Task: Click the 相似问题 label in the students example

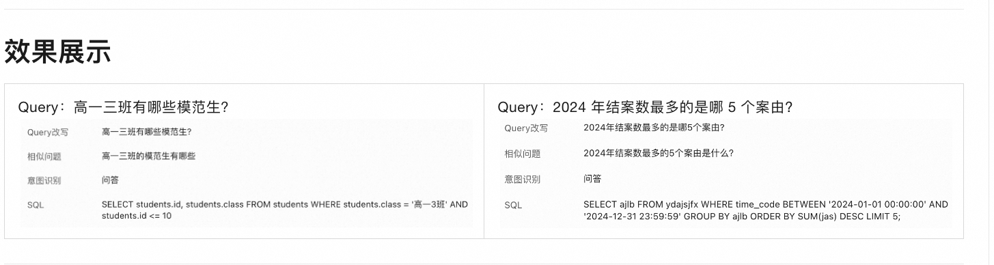Action: point(44,156)
